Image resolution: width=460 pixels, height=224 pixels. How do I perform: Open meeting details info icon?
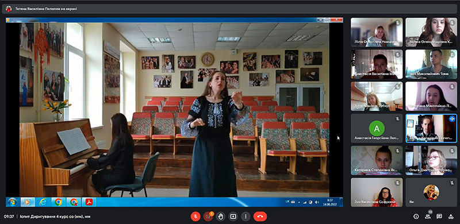coord(416,217)
